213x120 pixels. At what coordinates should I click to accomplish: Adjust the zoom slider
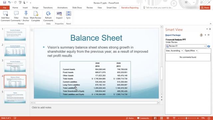tap(186, 118)
